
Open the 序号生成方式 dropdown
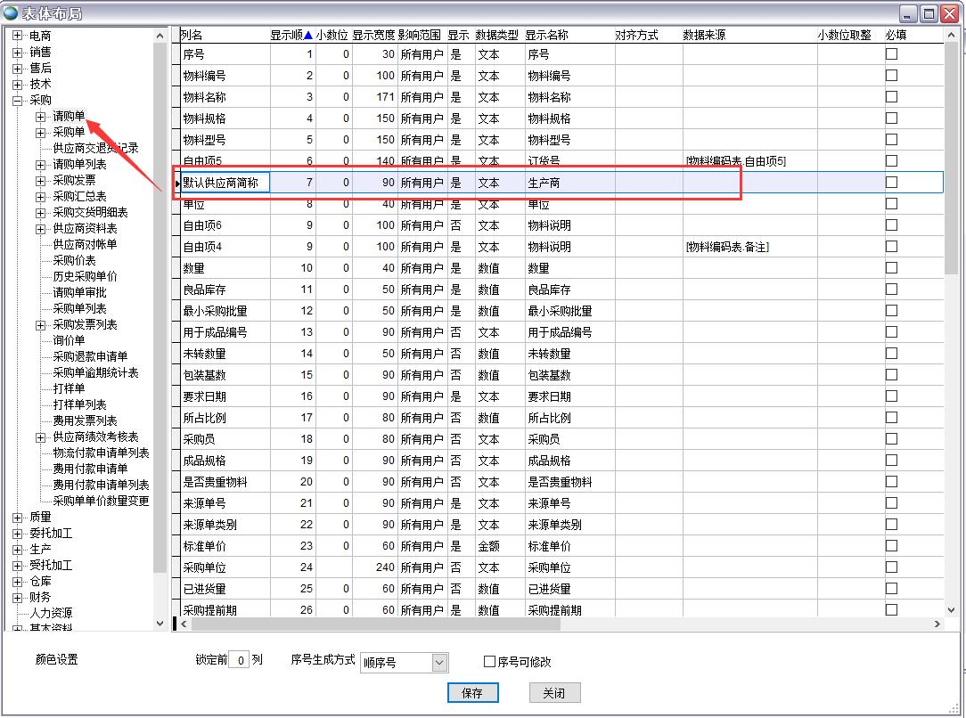tap(438, 663)
